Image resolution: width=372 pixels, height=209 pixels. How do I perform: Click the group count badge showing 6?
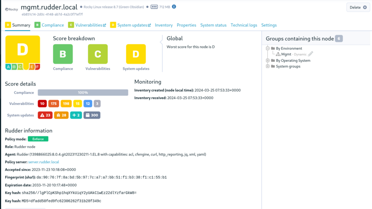click(x=339, y=39)
